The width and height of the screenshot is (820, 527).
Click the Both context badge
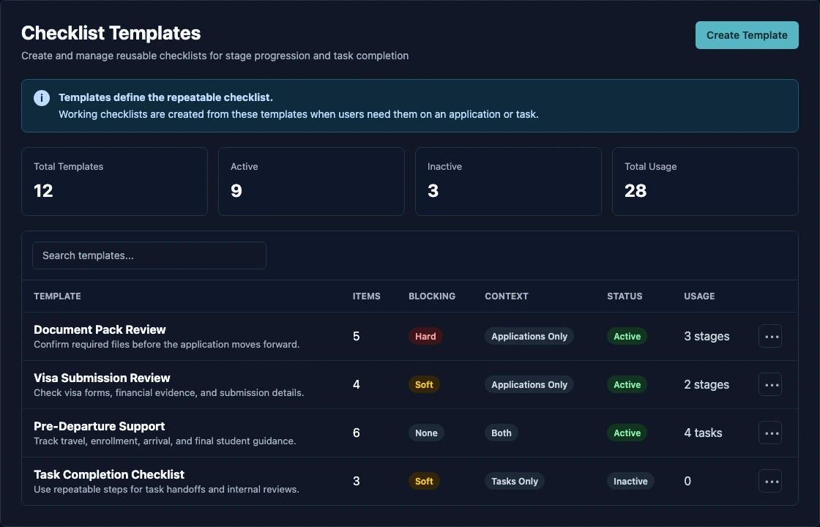click(x=502, y=433)
